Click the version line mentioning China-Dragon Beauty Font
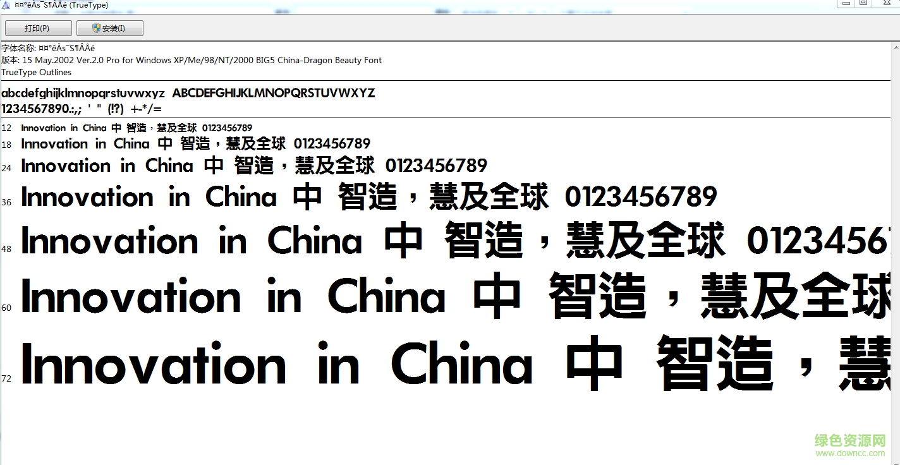900x465 pixels. tap(192, 60)
